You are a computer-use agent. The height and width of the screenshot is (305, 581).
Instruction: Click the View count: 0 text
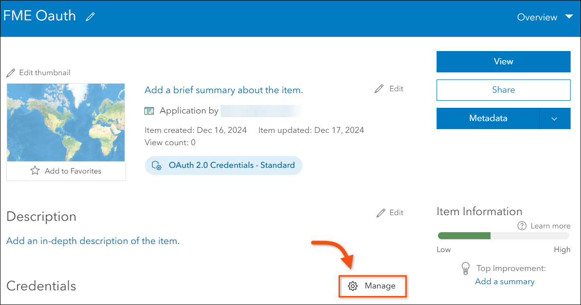click(170, 142)
